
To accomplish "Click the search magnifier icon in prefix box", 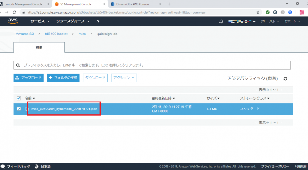I will tap(18, 65).
